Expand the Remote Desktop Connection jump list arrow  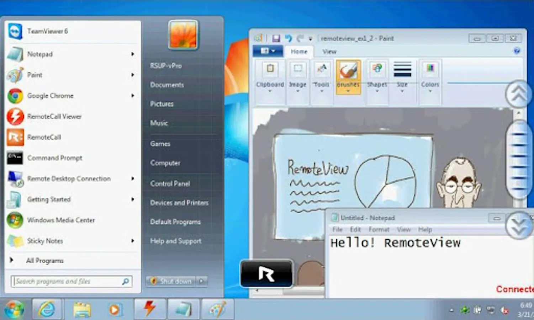133,178
